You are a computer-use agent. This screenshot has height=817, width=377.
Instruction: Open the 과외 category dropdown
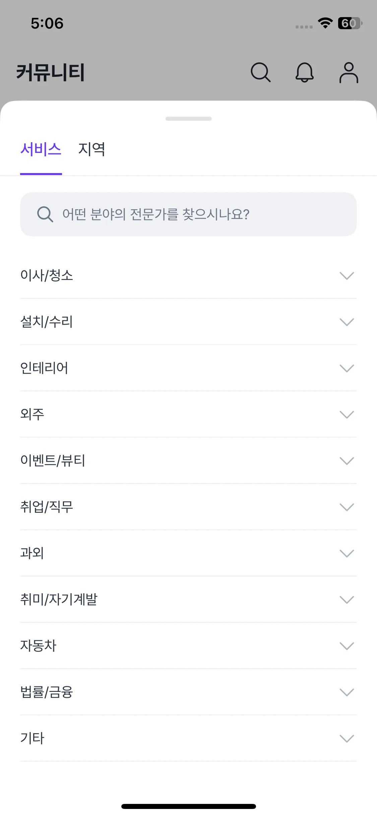pos(188,553)
